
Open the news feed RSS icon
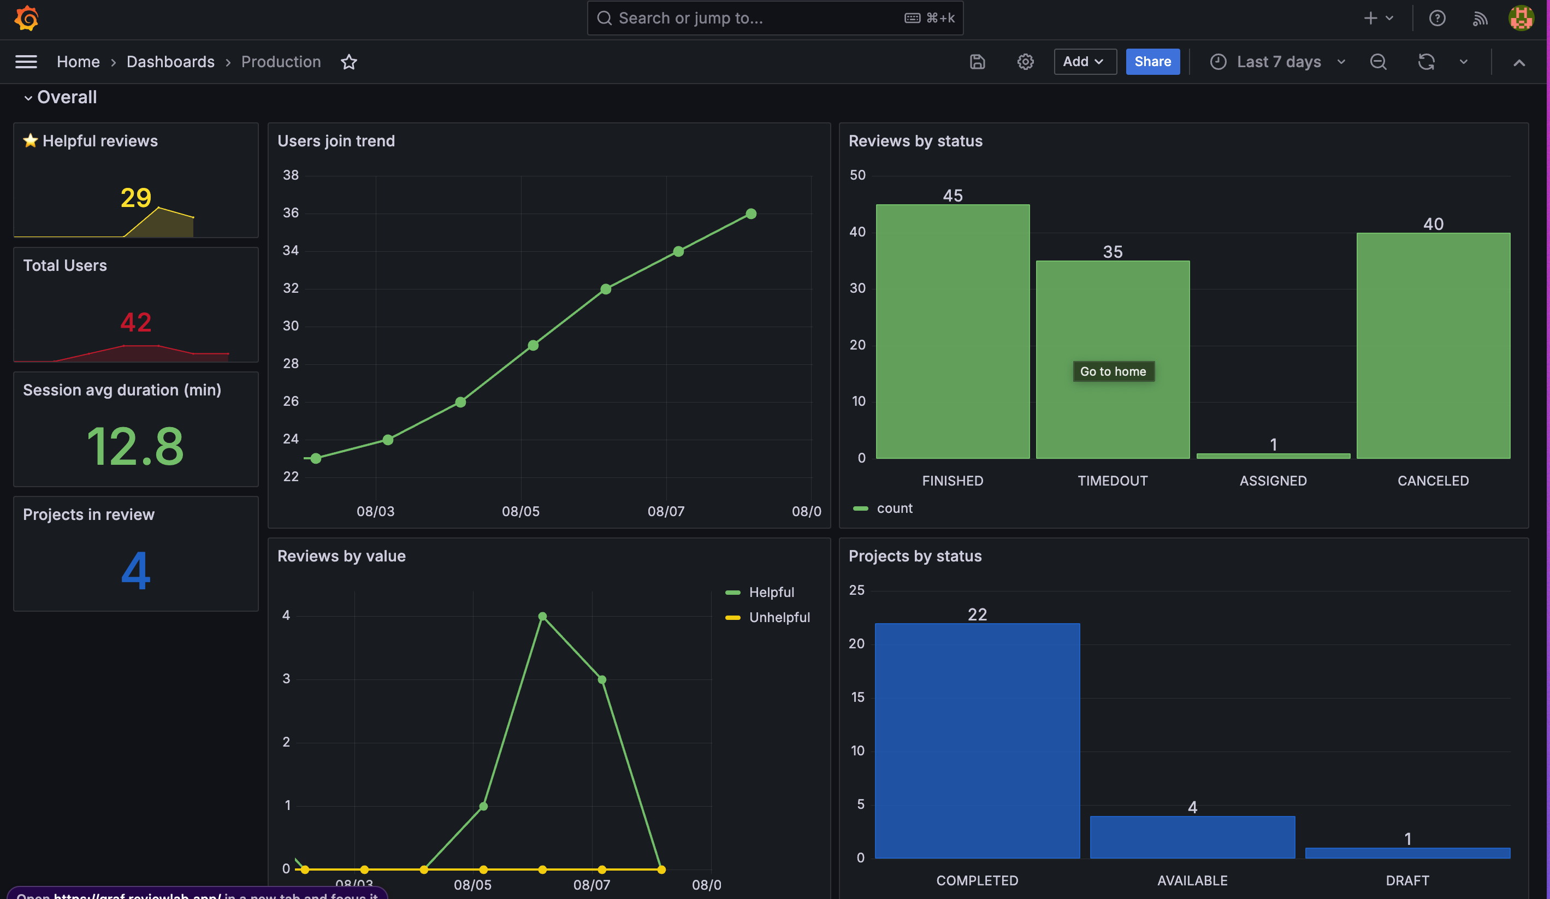point(1480,18)
